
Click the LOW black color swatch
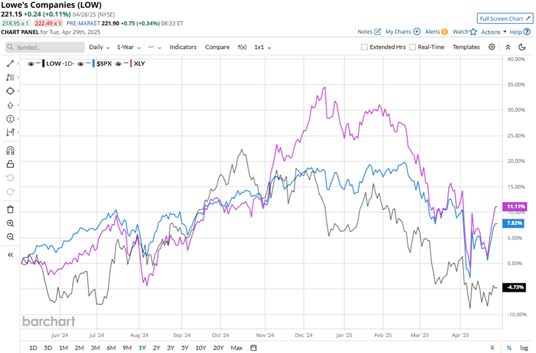(x=43, y=63)
